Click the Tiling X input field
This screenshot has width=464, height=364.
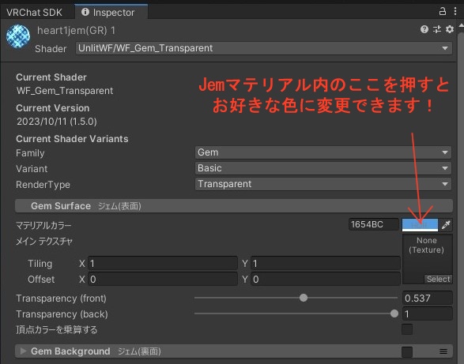[163, 264]
